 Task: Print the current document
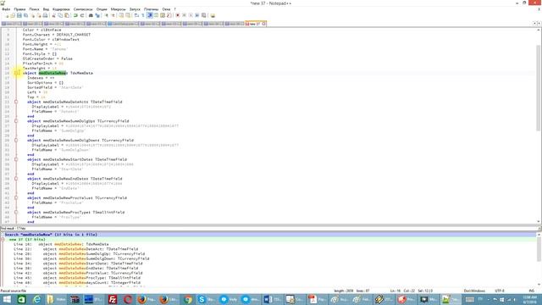(45, 15)
